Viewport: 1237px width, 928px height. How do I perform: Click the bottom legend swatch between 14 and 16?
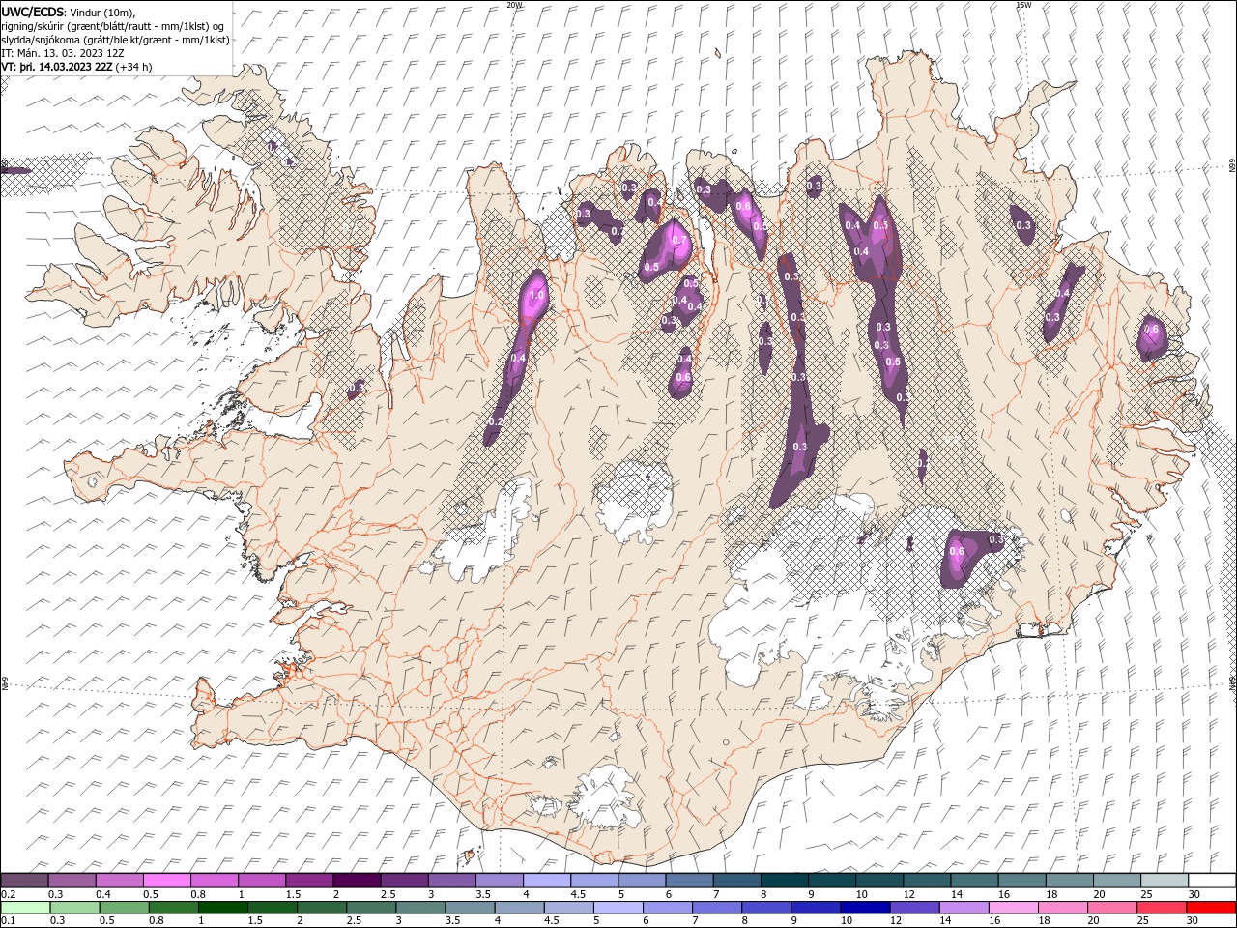click(x=964, y=908)
